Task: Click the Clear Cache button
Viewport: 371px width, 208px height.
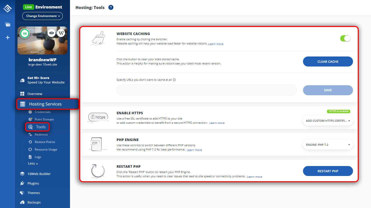Action: [328, 61]
